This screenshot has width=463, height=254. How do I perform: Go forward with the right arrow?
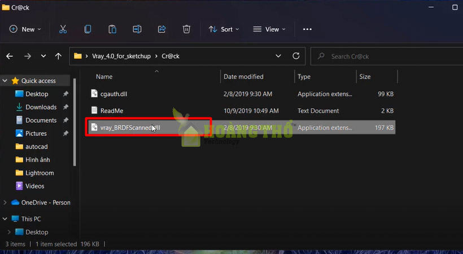pyautogui.click(x=28, y=56)
